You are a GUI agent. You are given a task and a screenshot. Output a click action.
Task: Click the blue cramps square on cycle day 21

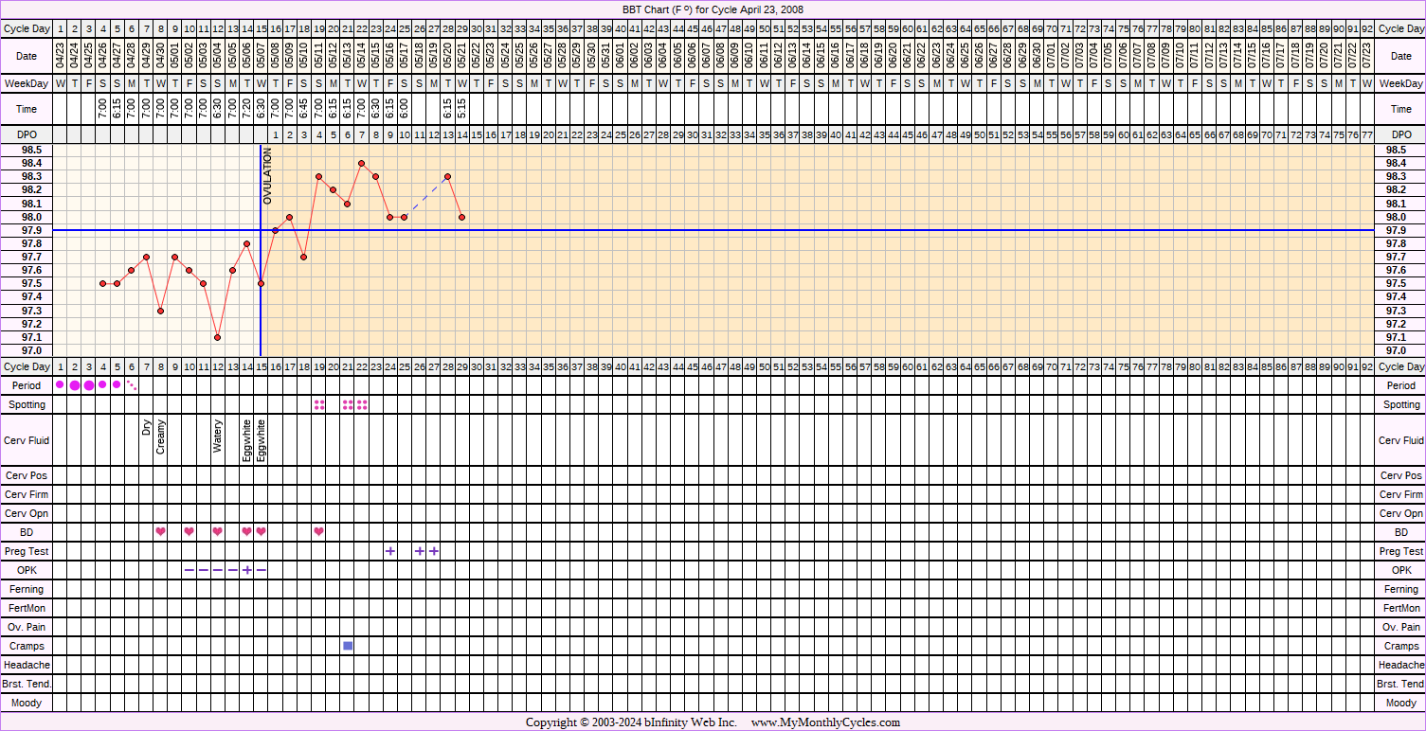pyautogui.click(x=348, y=645)
